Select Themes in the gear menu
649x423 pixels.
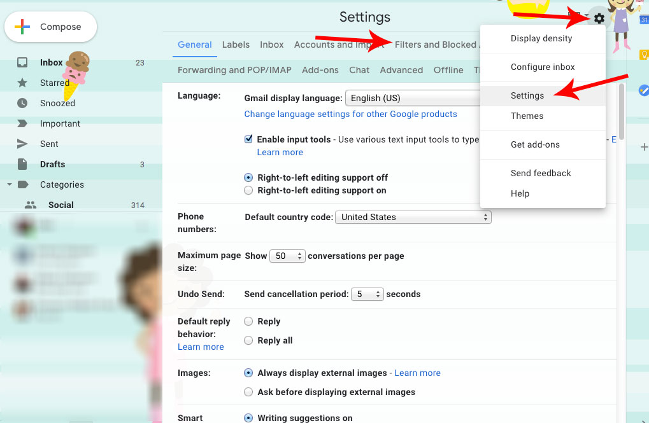[x=543, y=116]
